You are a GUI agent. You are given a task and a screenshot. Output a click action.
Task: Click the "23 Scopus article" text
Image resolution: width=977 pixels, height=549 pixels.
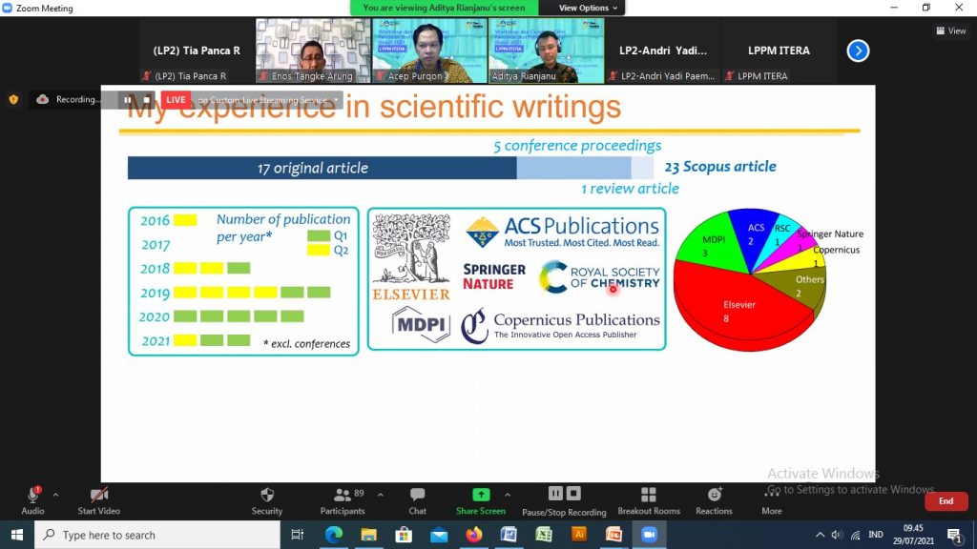[x=720, y=167]
